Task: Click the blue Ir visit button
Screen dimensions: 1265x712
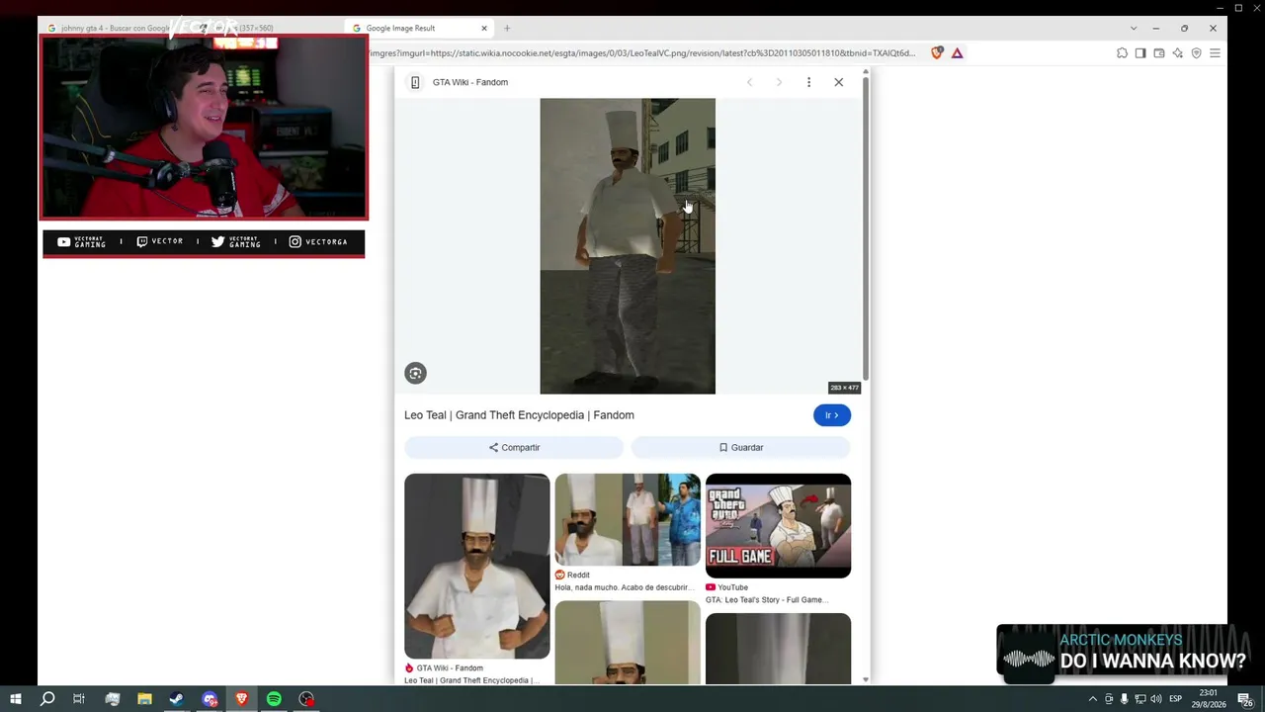Action: pyautogui.click(x=832, y=415)
